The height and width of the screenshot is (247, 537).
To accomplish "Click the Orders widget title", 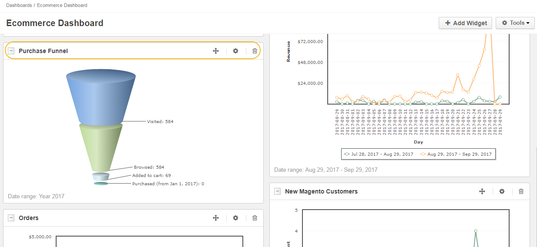I will point(29,218).
